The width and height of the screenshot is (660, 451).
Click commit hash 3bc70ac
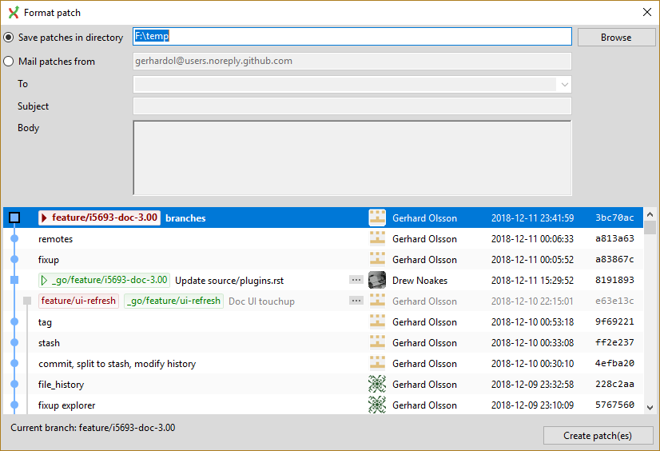(x=614, y=218)
